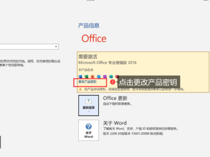Click the blue question mark icon

[89, 126]
